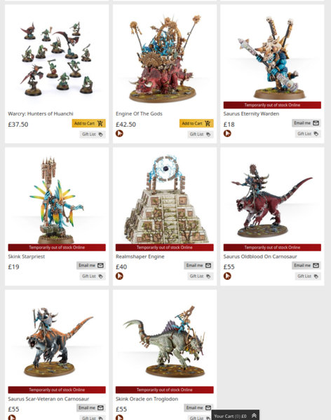The height and width of the screenshot is (420, 331).
Task: Open Skink Oracle on Troglodon product link
Action: pos(147,399)
